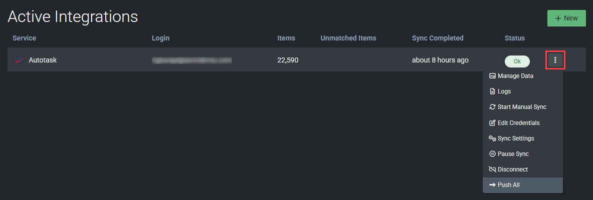Click the Push All arrow icon
The width and height of the screenshot is (593, 200).
click(492, 185)
